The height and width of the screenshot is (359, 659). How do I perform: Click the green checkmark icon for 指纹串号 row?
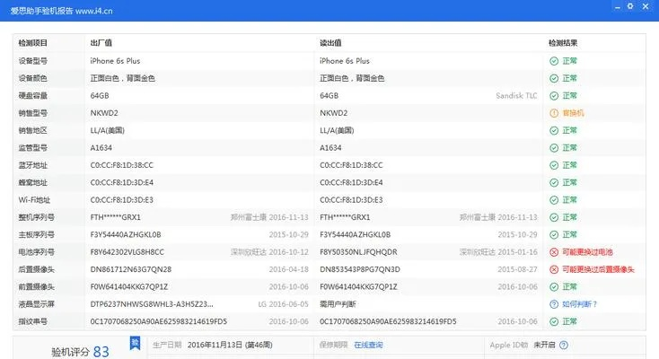554,321
